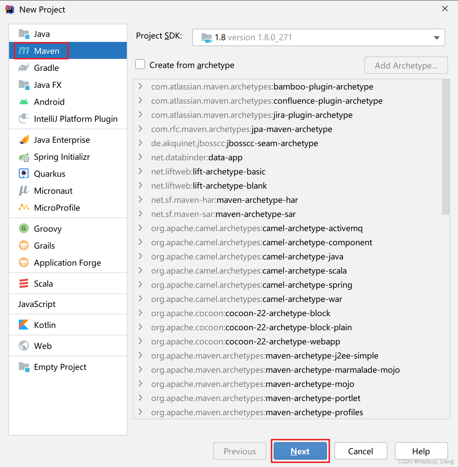Viewport: 458px width, 467px height.
Task: Select the Empty Project label
Action: click(60, 367)
